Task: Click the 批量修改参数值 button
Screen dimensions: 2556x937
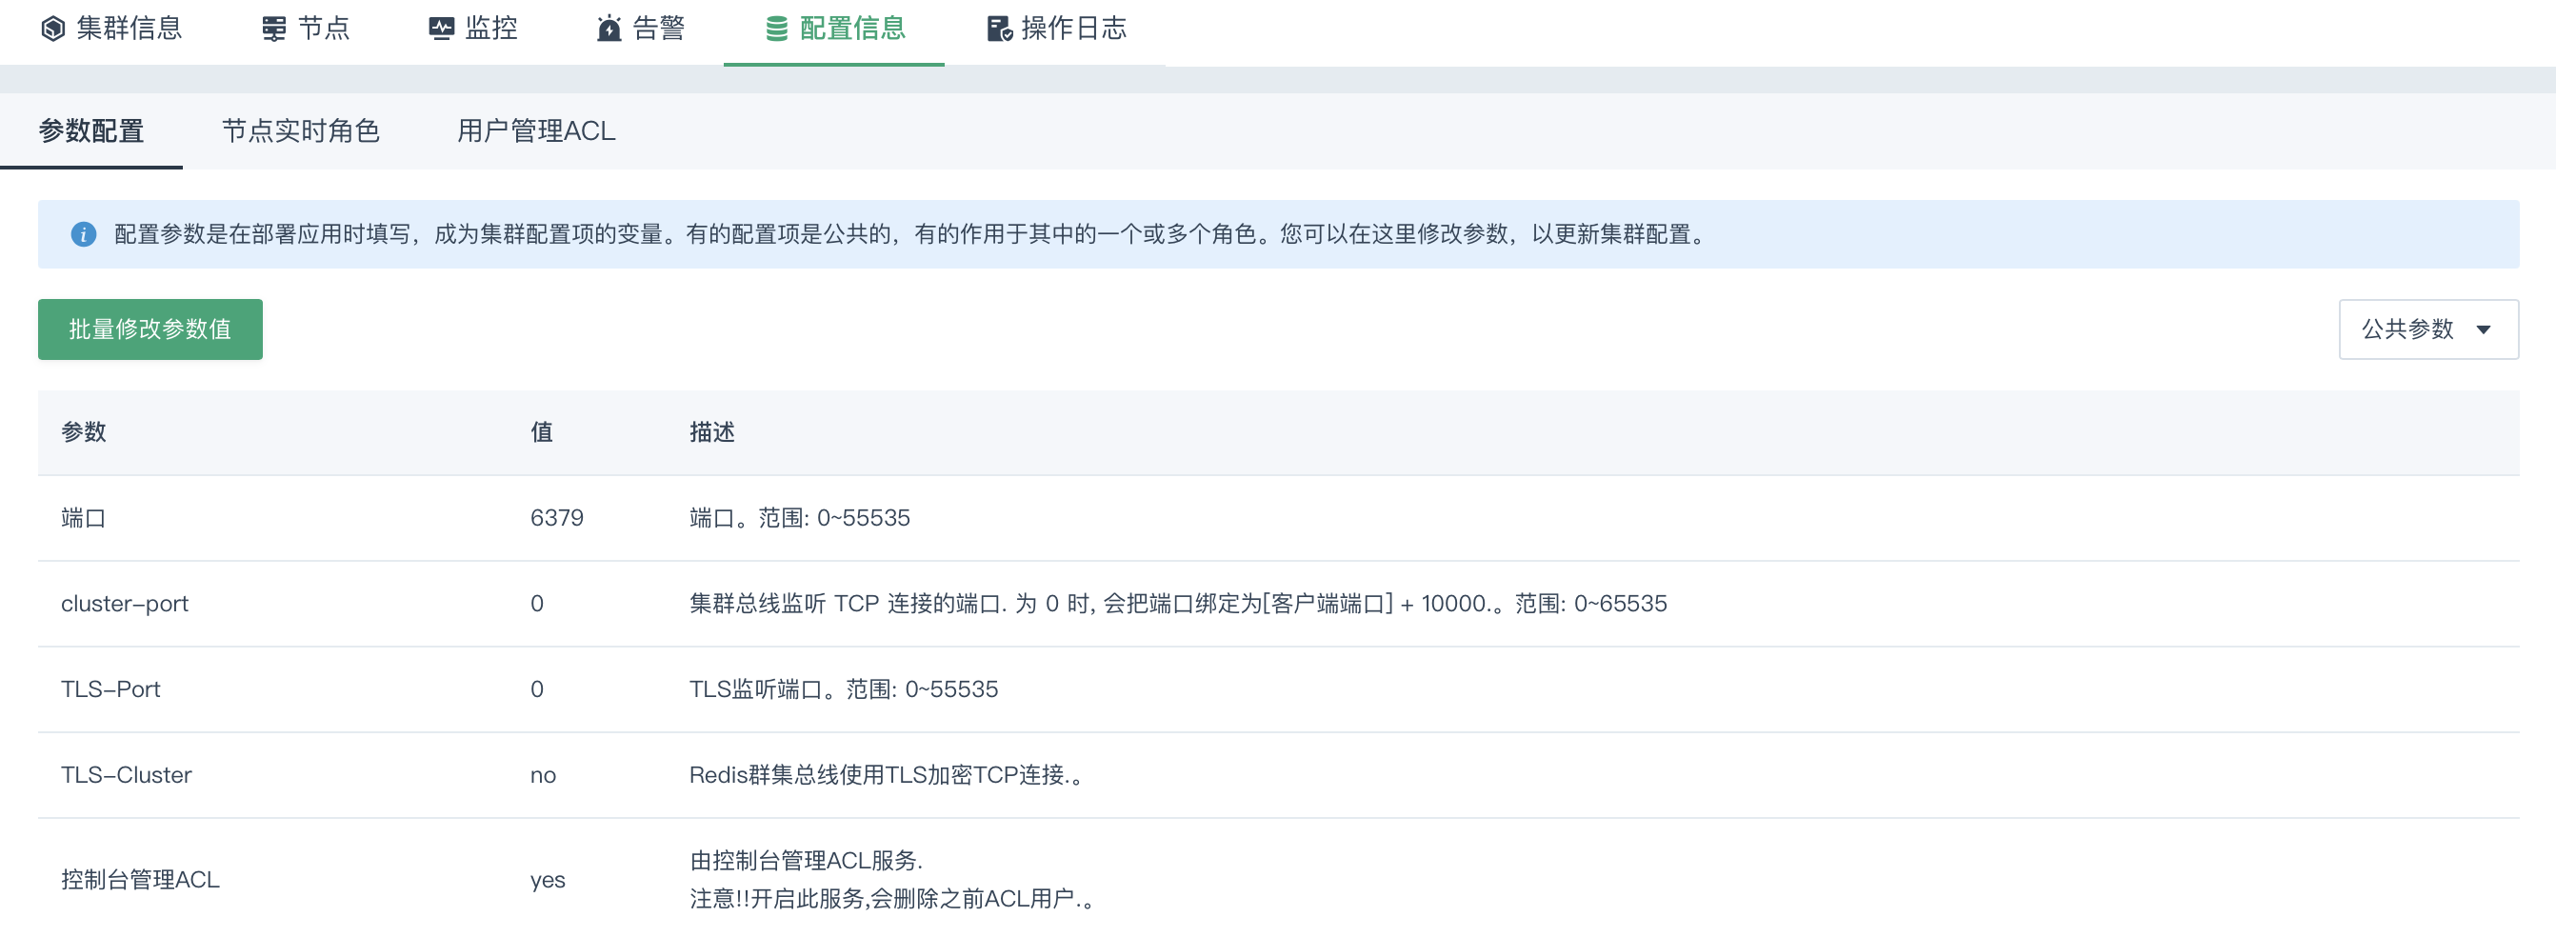Action: coord(150,329)
